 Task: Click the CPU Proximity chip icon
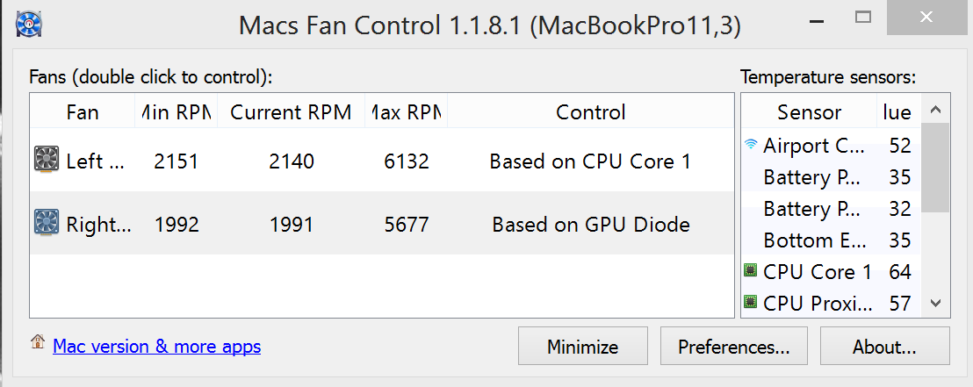pyautogui.click(x=751, y=303)
